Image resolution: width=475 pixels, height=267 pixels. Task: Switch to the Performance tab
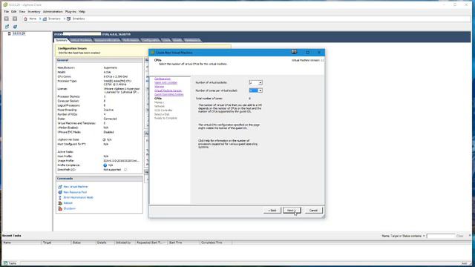click(131, 40)
